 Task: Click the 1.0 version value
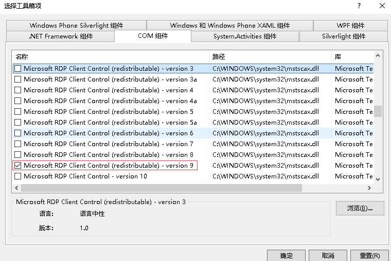coord(84,228)
